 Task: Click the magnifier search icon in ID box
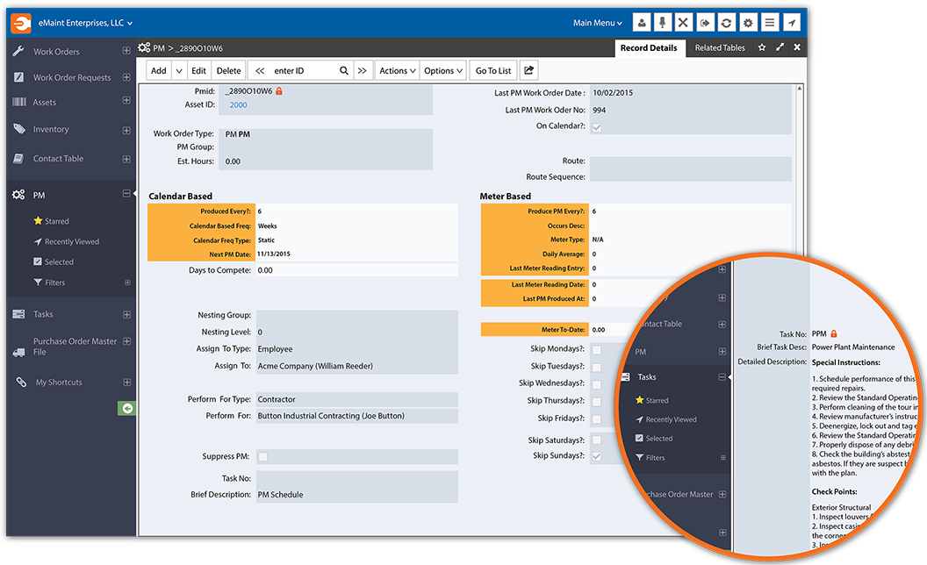(343, 71)
